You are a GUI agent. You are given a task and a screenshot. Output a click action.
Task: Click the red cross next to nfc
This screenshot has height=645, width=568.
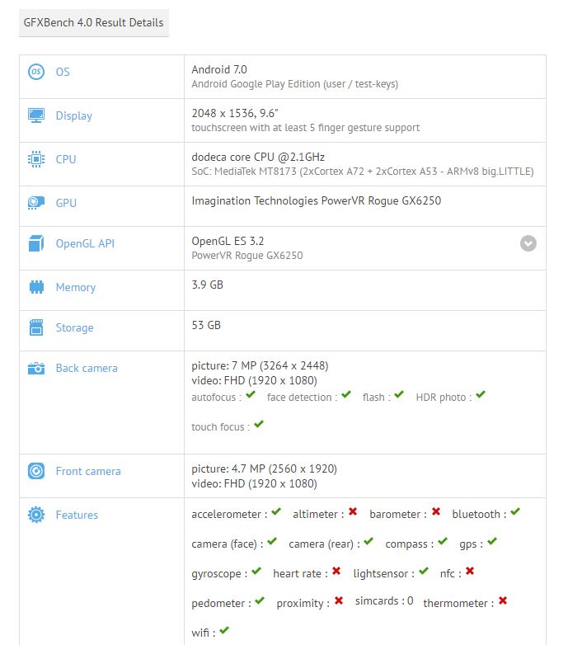click(x=469, y=571)
